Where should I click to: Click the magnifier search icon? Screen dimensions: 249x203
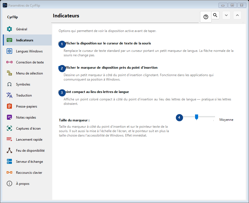[x=215, y=15]
